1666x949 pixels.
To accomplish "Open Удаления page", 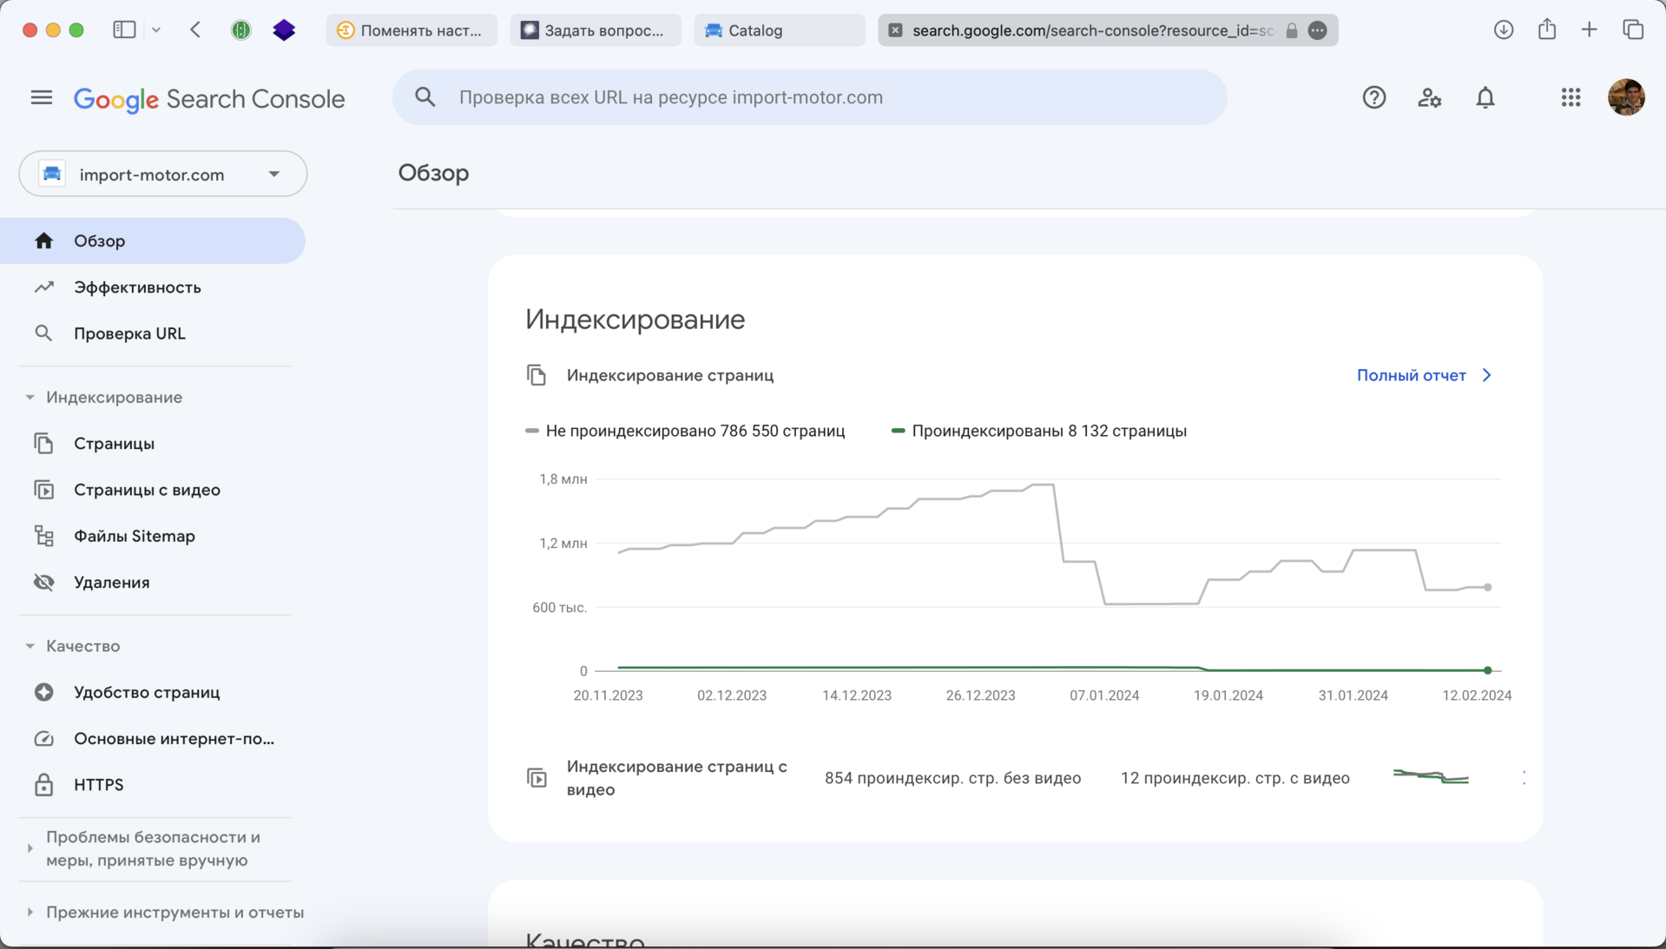I will click(x=153, y=583).
